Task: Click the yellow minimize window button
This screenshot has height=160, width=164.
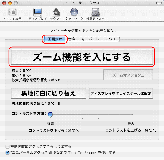Action: pos(10,3)
